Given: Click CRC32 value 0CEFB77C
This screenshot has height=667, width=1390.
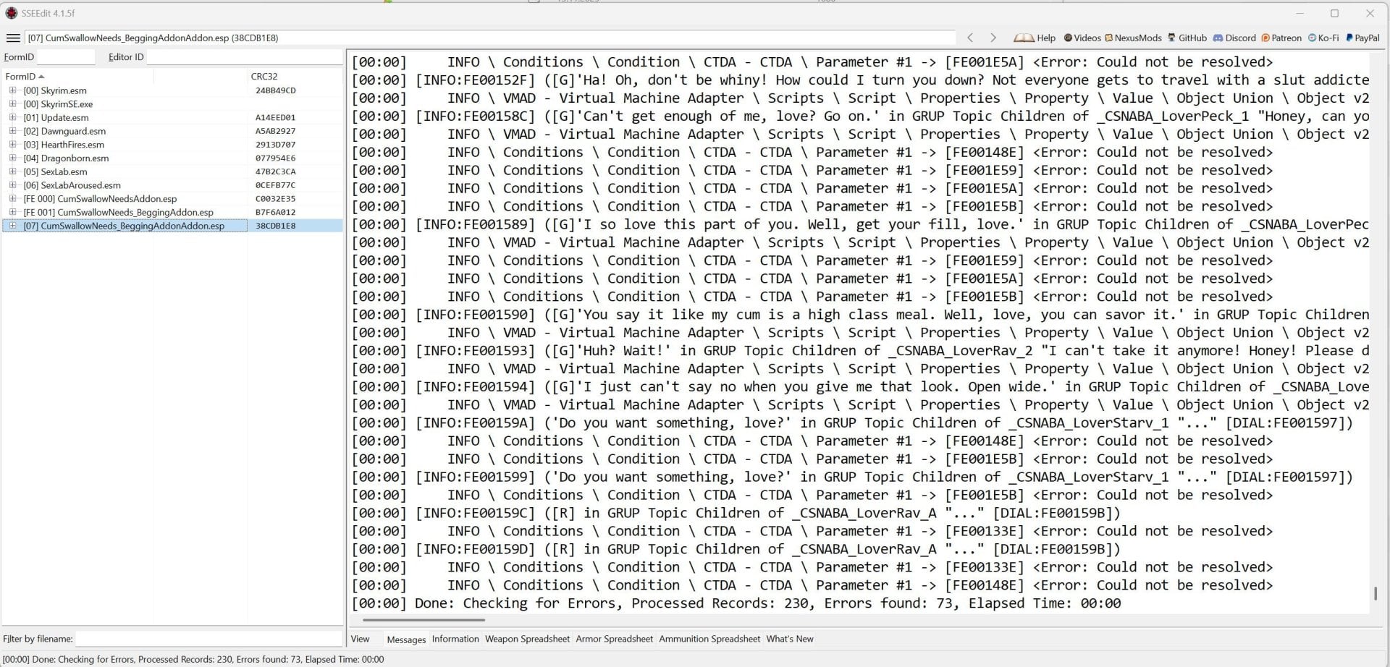Looking at the screenshot, I should pos(276,185).
